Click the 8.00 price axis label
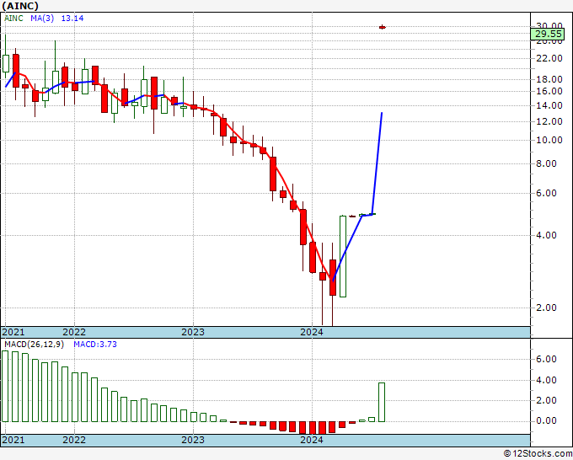Screen dimensions: 573x460 547,163
